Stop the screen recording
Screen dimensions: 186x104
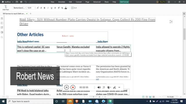[73, 87]
